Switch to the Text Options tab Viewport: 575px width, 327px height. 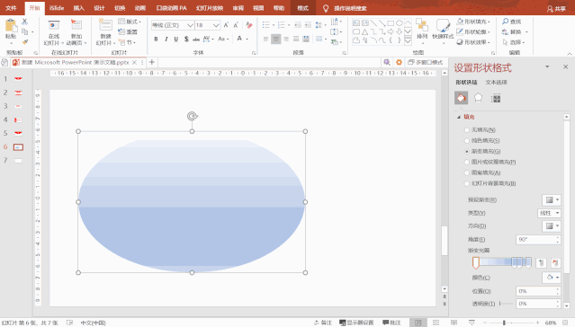point(496,83)
